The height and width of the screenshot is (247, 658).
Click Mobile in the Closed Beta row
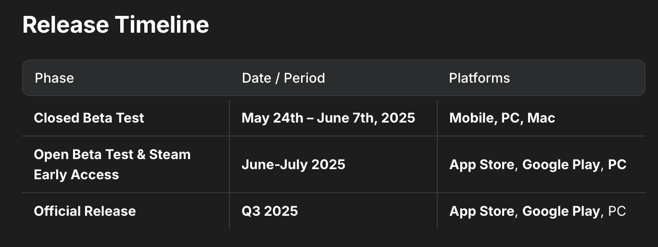click(x=471, y=118)
